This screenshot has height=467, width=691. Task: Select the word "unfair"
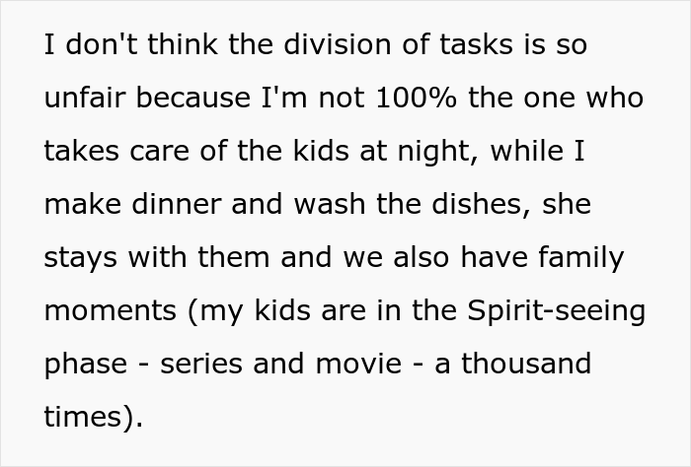(x=88, y=99)
